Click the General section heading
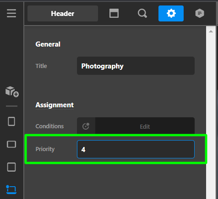218x199 pixels. pos(48,44)
